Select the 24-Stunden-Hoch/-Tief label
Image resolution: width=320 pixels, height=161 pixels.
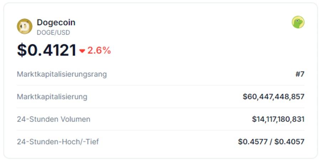[58, 142]
